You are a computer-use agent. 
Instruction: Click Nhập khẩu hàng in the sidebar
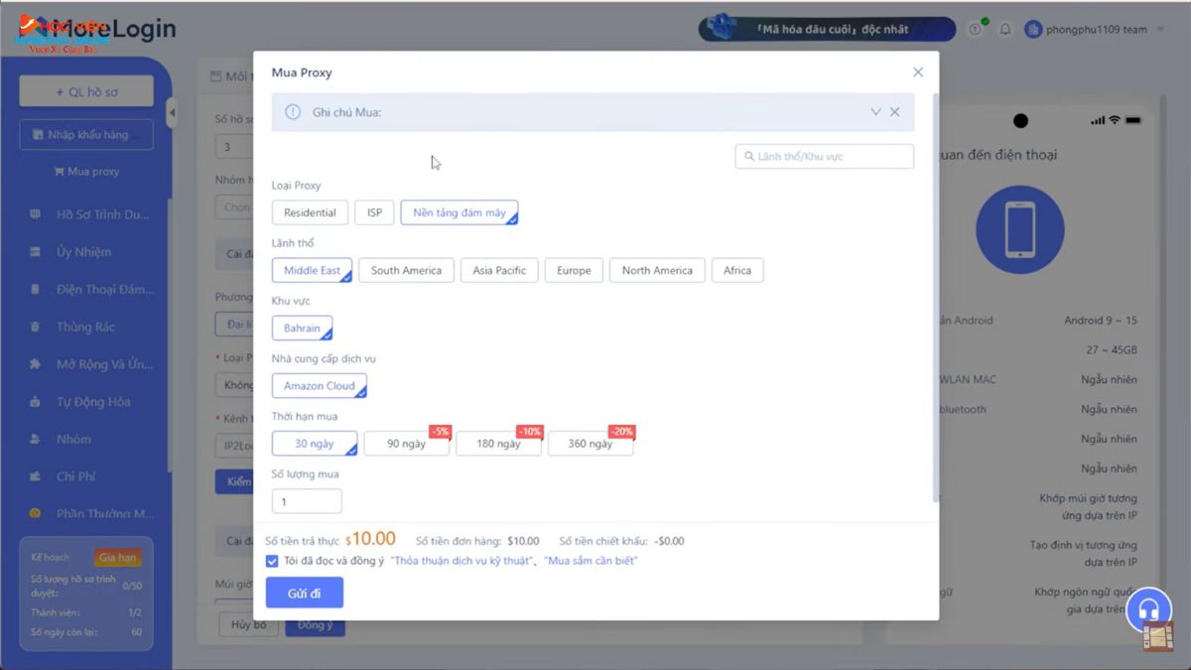(x=86, y=135)
